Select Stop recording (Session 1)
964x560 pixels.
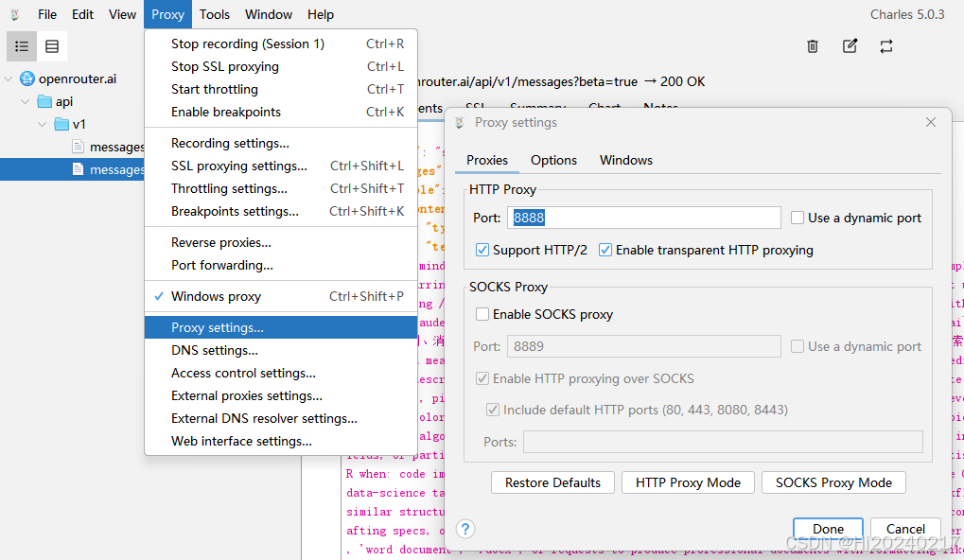pyautogui.click(x=281, y=44)
